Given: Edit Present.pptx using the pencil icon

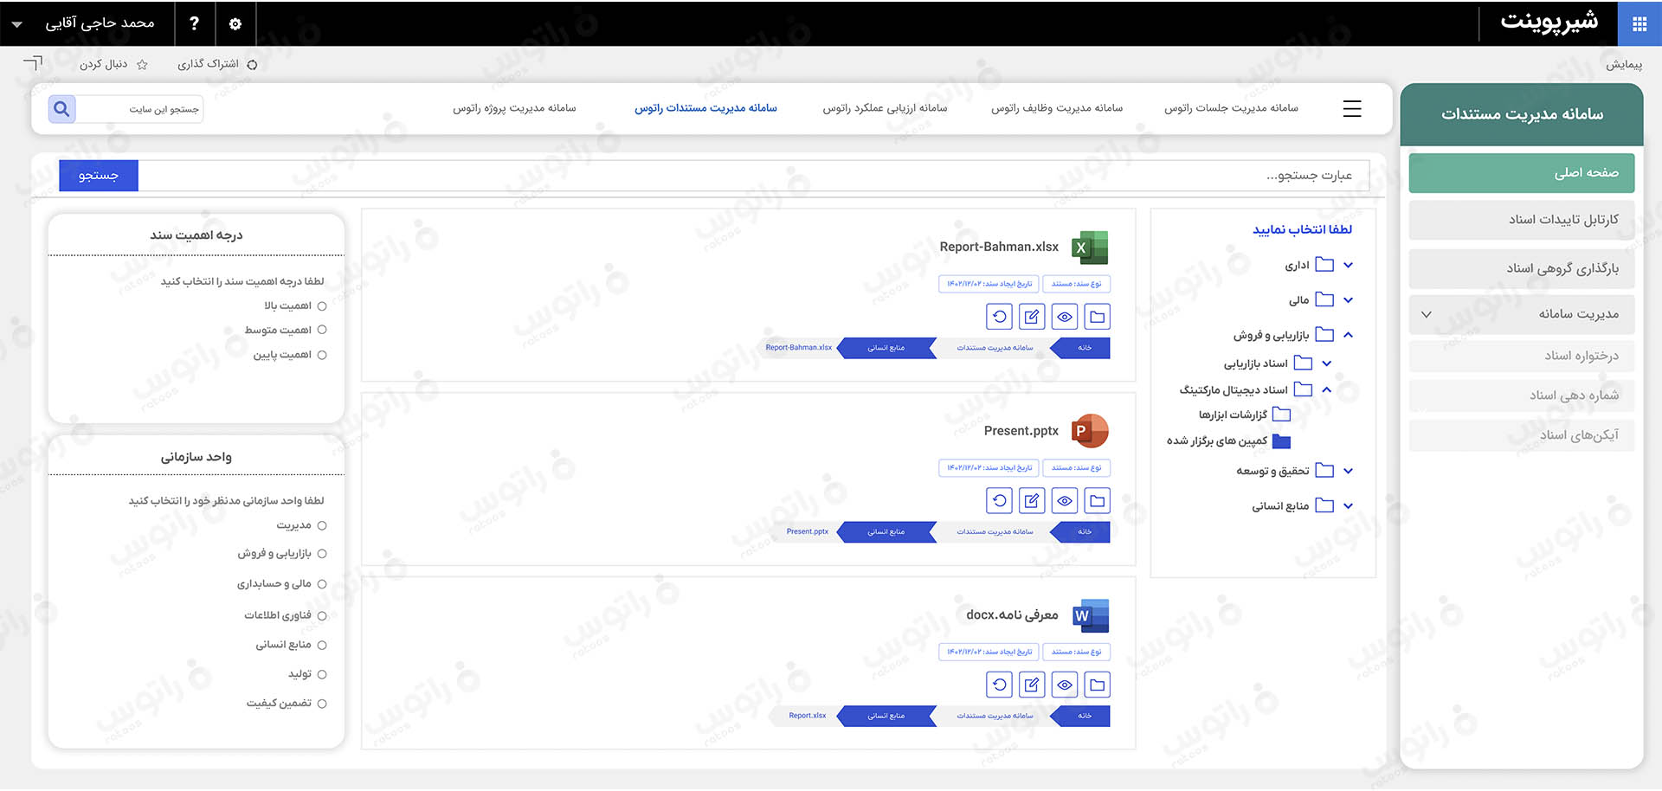Looking at the screenshot, I should pos(1031,501).
